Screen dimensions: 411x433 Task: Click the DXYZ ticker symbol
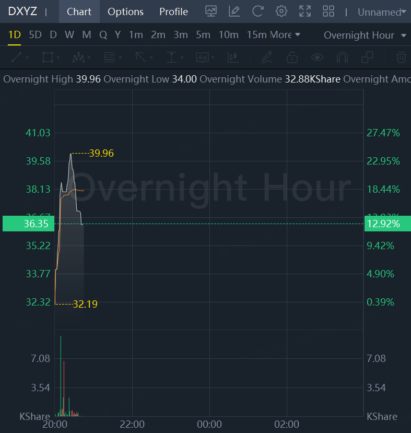pyautogui.click(x=22, y=11)
